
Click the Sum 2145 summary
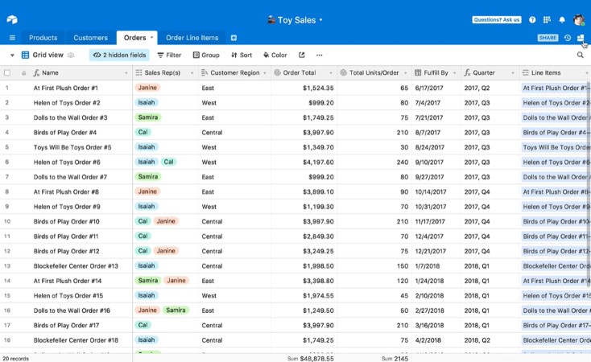395,358
